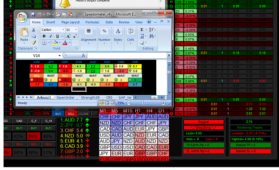This screenshot has width=279, height=170.
Task: Expand the Styles group dropdown
Action: click(118, 43)
